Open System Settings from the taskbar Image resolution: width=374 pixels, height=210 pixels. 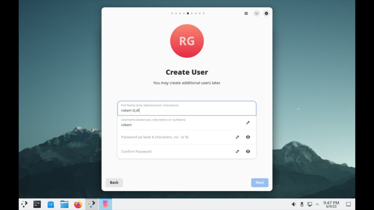tap(37, 204)
